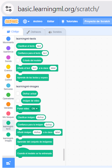Click the Aprende de los textos y espera block

pyautogui.click(x=32, y=78)
